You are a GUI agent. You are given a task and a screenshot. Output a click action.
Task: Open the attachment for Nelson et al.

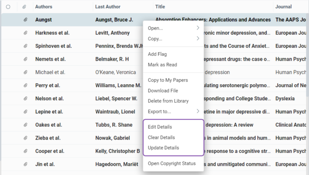click(x=25, y=99)
